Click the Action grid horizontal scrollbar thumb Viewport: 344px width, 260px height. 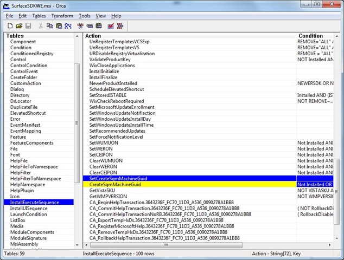pos(166,245)
